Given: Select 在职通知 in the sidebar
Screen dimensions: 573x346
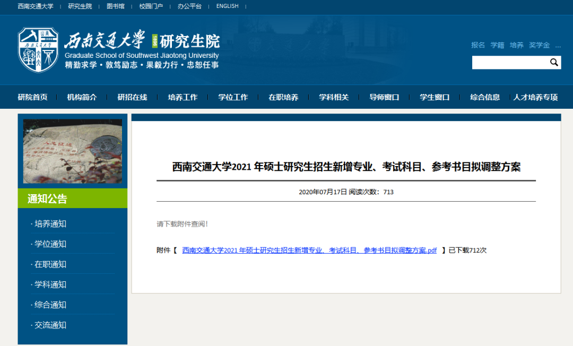Looking at the screenshot, I should (50, 264).
